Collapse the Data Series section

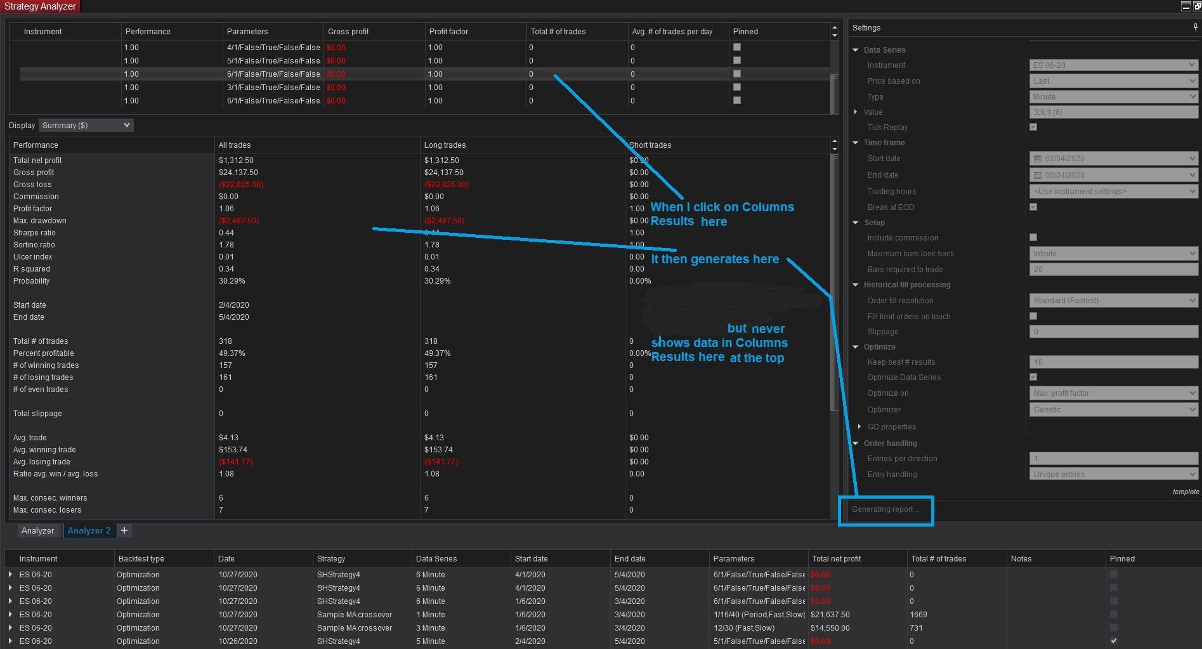click(856, 49)
